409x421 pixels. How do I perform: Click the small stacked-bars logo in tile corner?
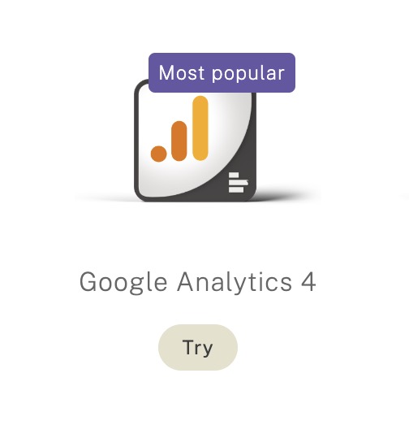[239, 183]
